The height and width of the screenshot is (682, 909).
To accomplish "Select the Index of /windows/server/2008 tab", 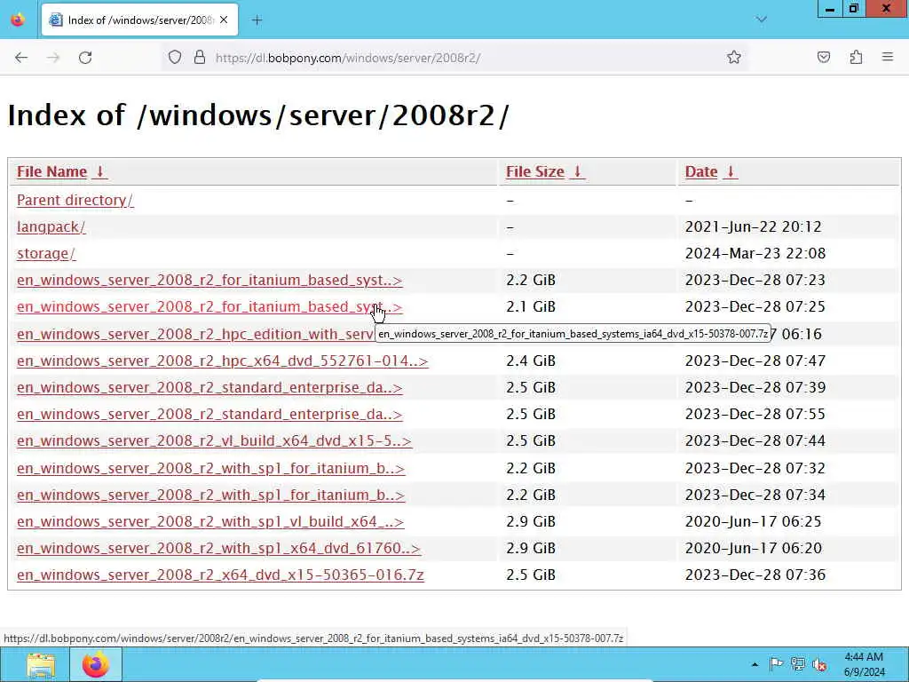I will click(x=139, y=20).
